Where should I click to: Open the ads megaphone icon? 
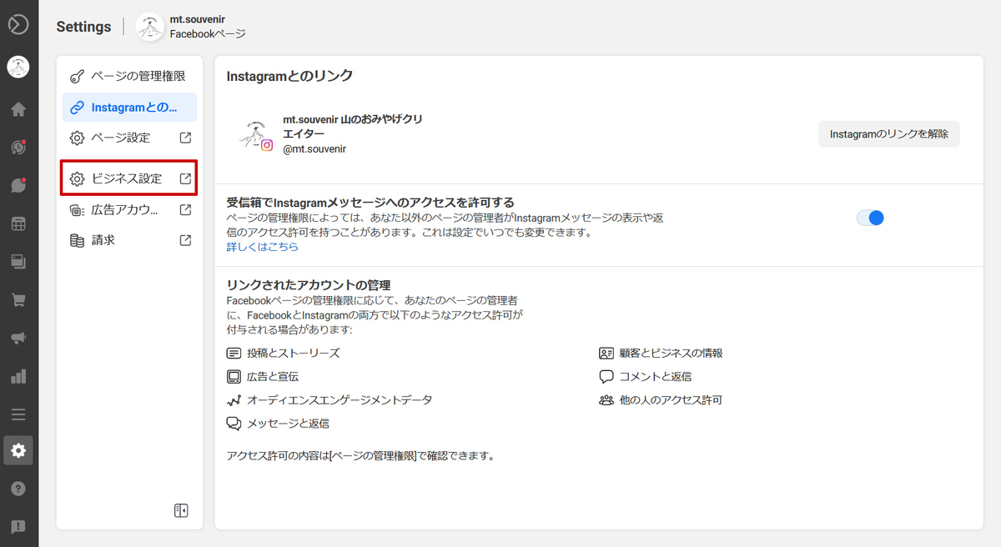pos(18,338)
